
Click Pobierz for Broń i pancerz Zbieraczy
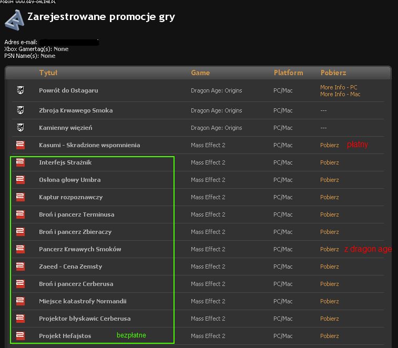pos(330,232)
